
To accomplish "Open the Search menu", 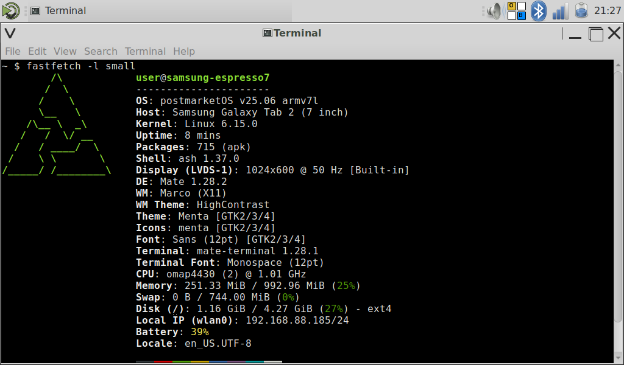I will click(x=101, y=51).
